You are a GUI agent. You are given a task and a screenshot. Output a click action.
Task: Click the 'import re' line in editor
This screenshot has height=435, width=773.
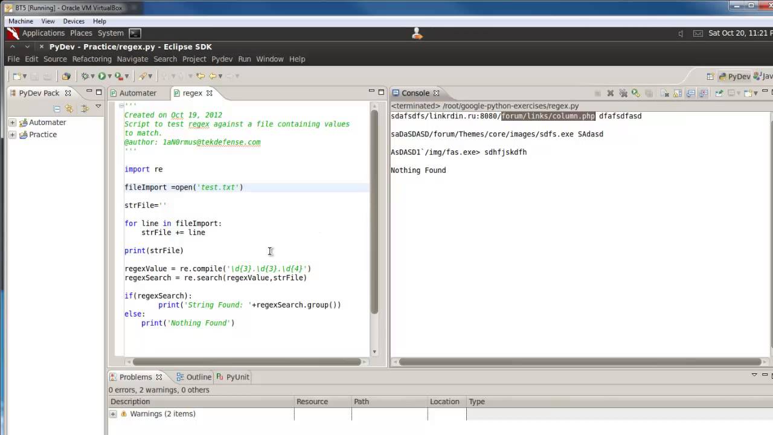click(x=143, y=169)
